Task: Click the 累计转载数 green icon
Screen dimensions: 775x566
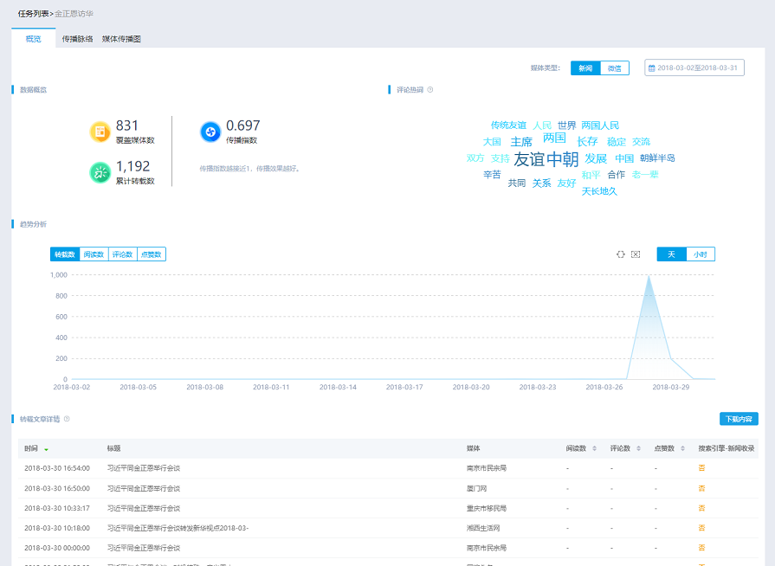Action: (x=100, y=172)
